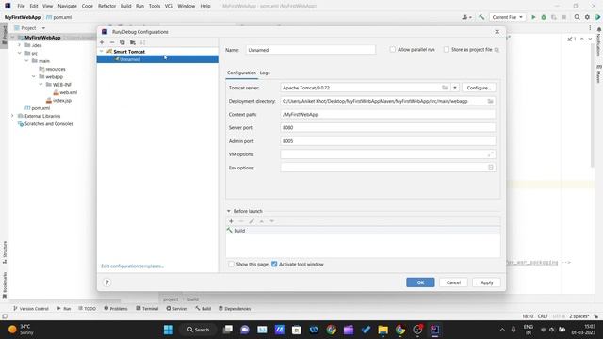603x339 pixels.
Task: Apply the configuration changes
Action: tap(486, 282)
